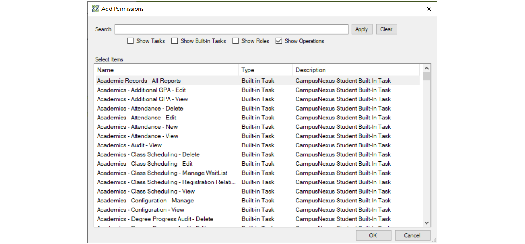Select Academics - Class Scheduling - Delete

257,154
